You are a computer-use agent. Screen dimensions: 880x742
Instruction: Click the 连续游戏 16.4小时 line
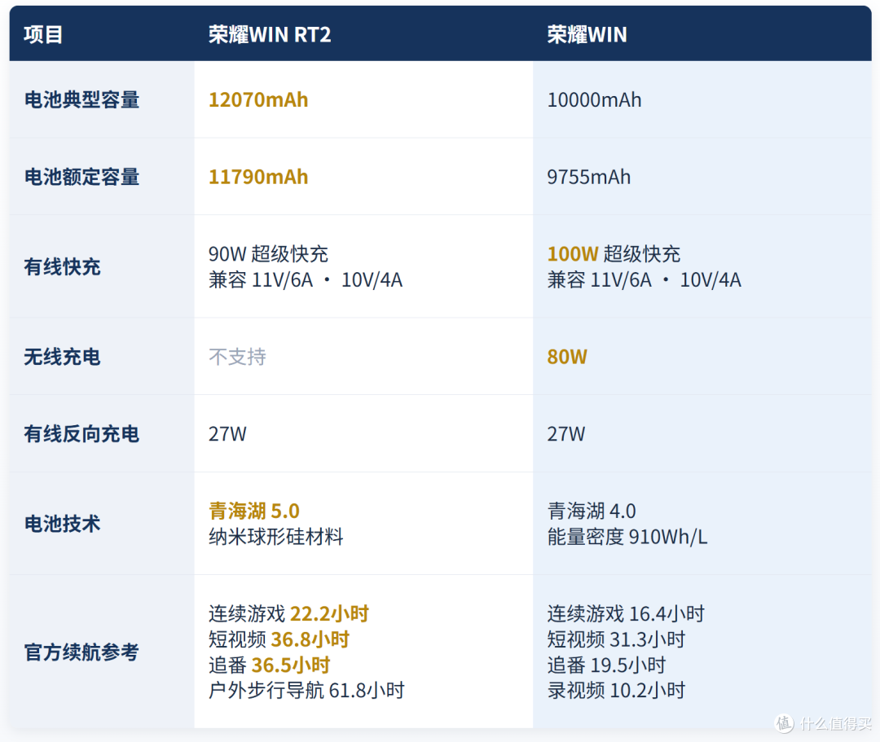click(x=626, y=613)
